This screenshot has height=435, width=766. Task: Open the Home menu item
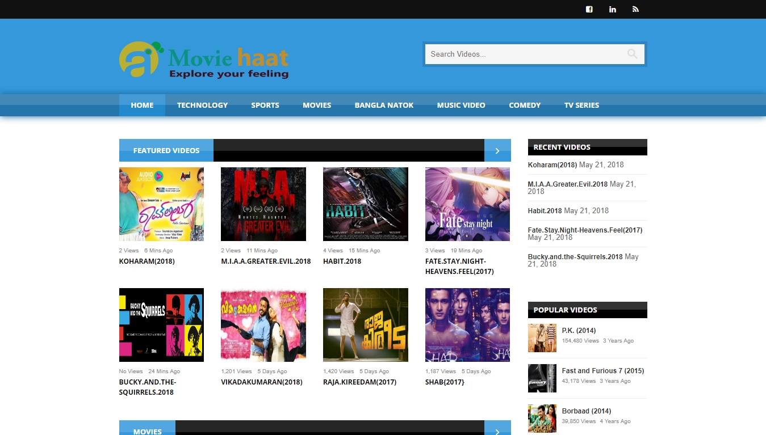(142, 105)
